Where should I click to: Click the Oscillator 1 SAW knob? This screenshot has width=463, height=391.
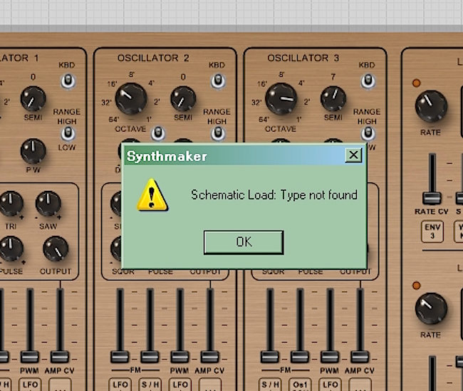tap(48, 204)
